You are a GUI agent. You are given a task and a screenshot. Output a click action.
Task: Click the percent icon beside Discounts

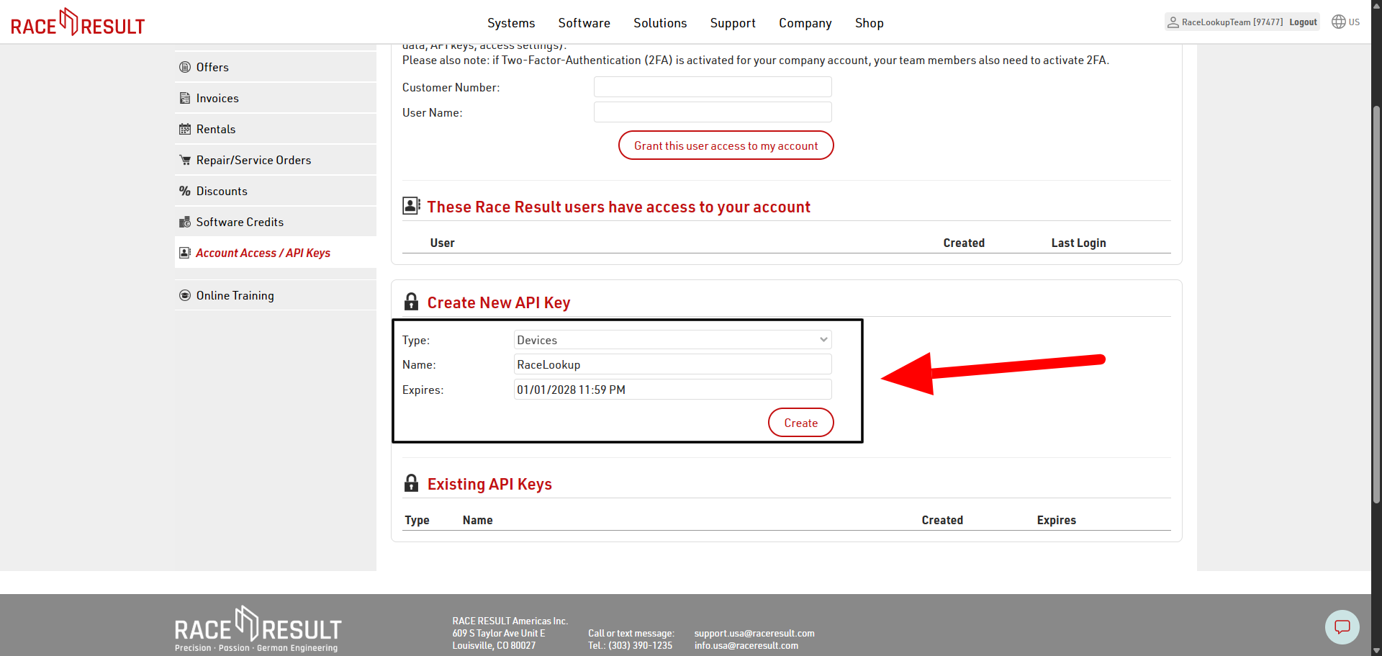(186, 191)
